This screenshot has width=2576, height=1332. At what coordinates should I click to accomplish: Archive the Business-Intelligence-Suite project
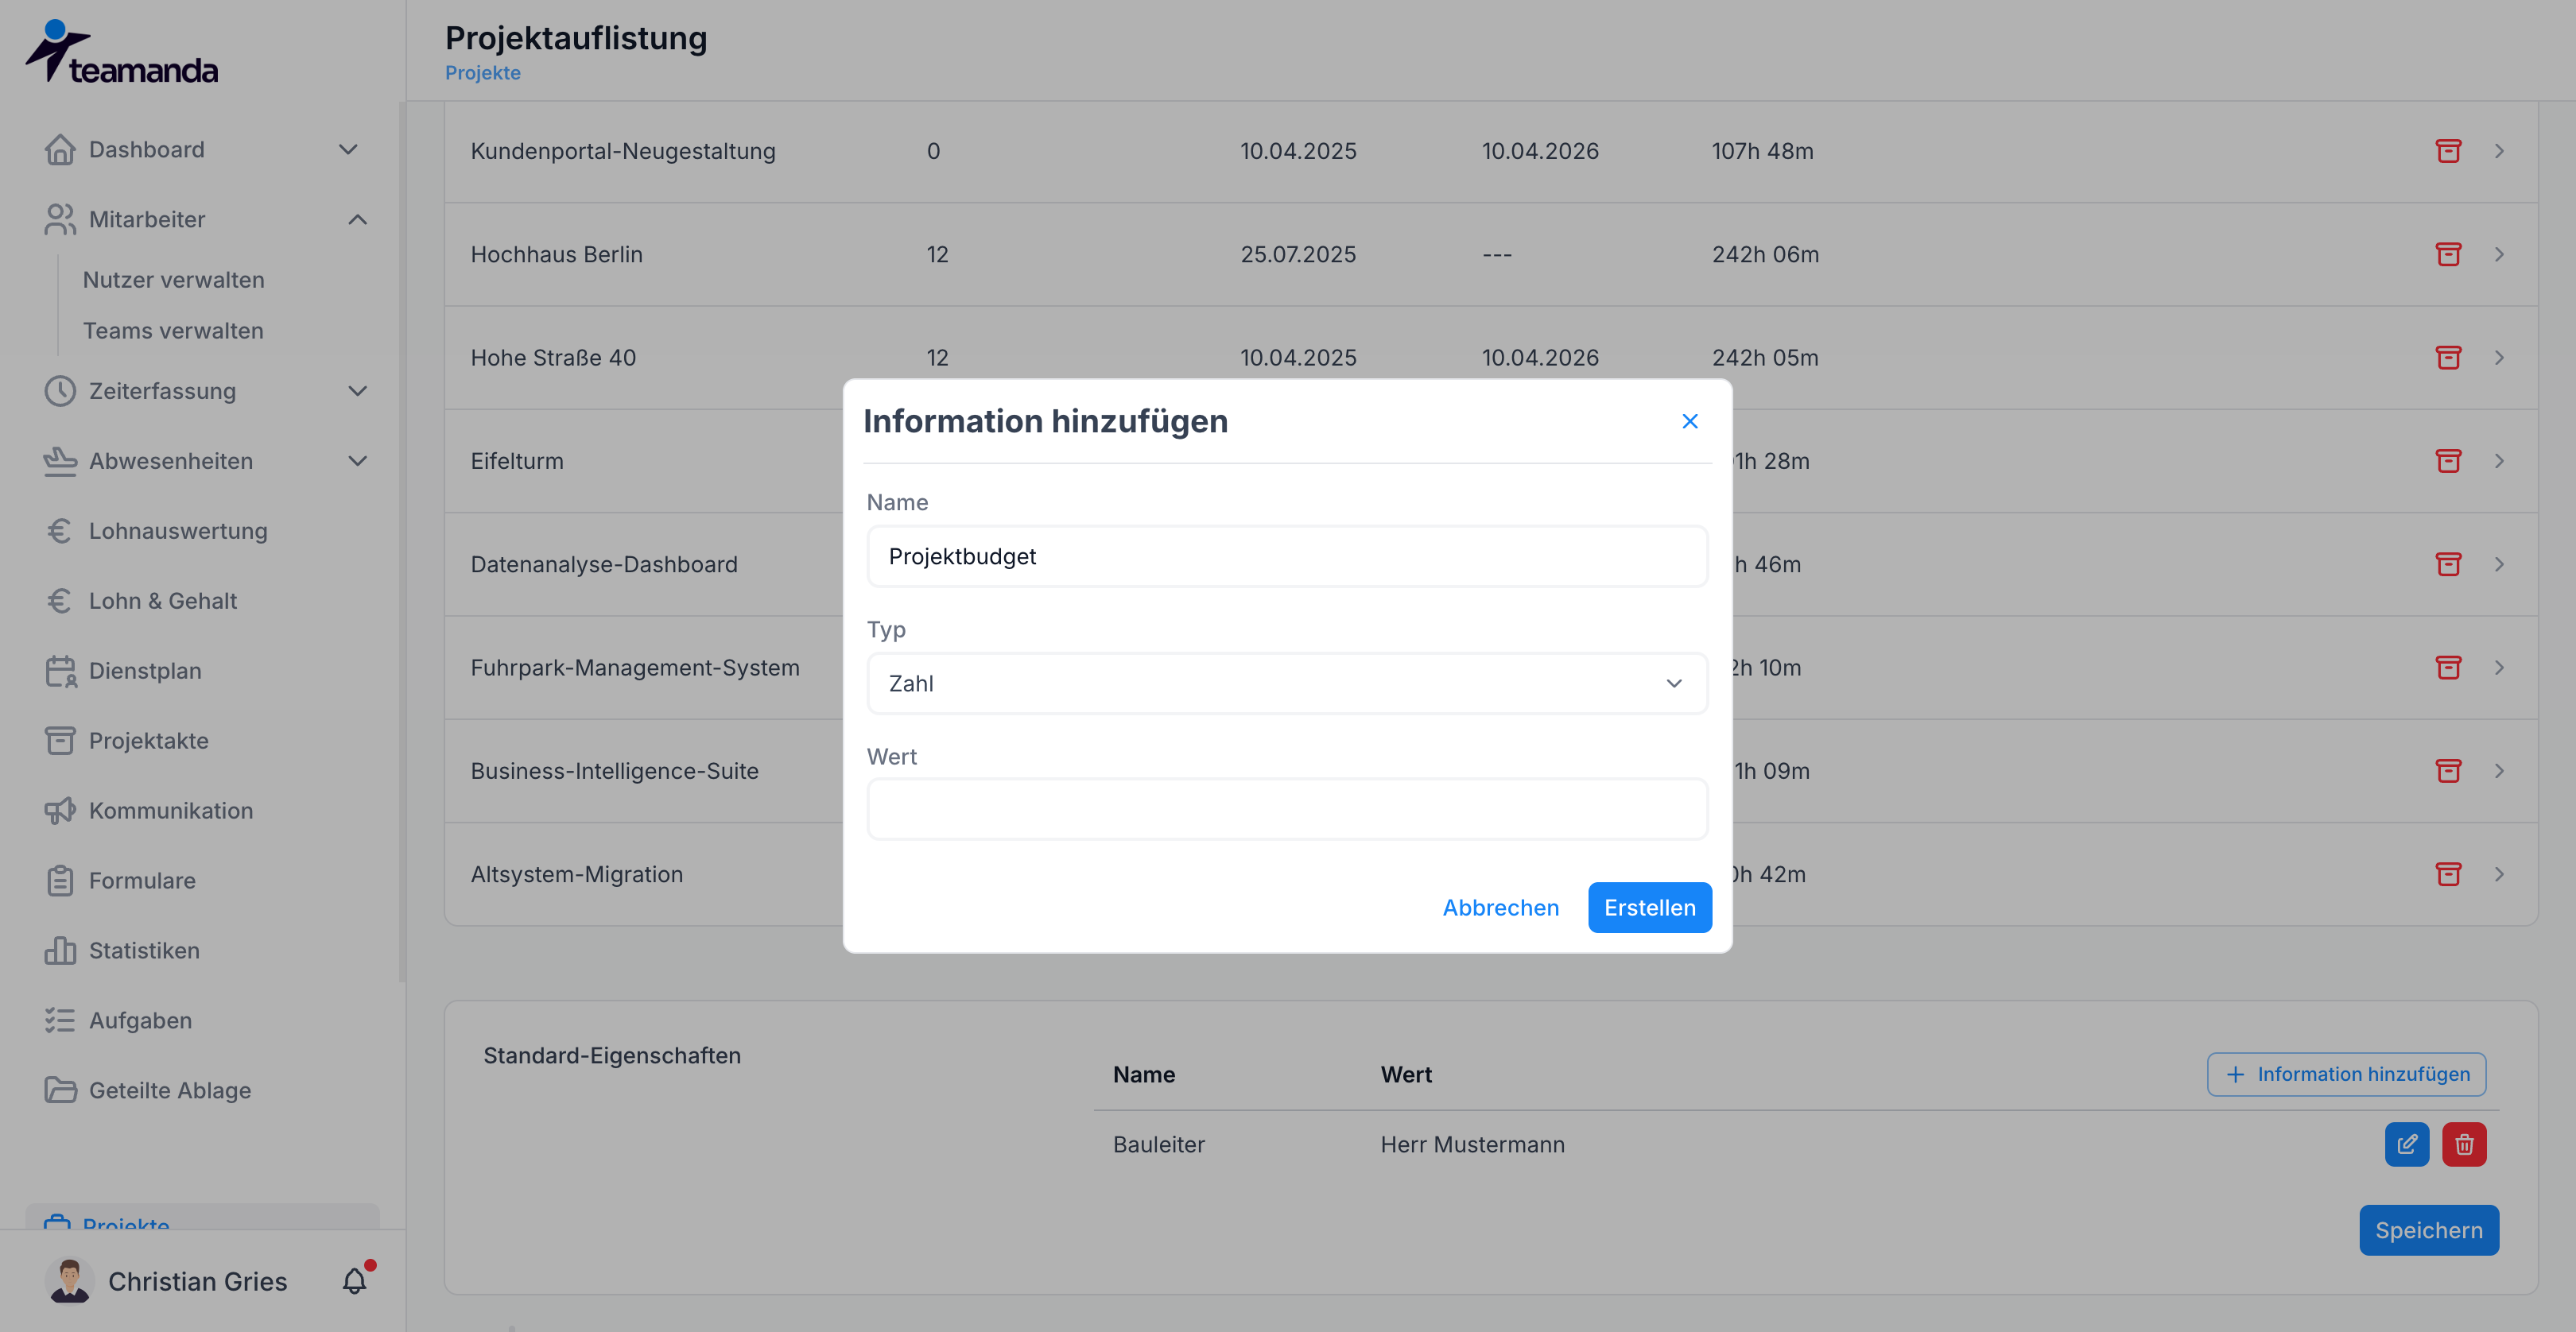point(2447,770)
